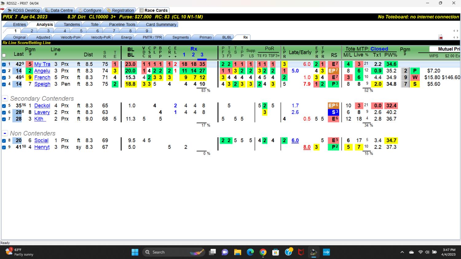The width and height of the screenshot is (461, 259).
Task: Open McAfee icon in taskbar
Action: pyautogui.click(x=301, y=252)
